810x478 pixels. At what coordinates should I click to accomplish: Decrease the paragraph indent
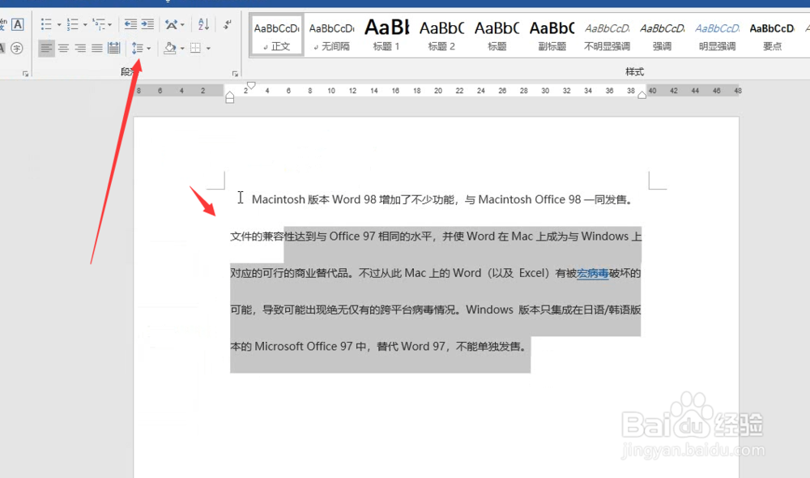click(x=130, y=24)
